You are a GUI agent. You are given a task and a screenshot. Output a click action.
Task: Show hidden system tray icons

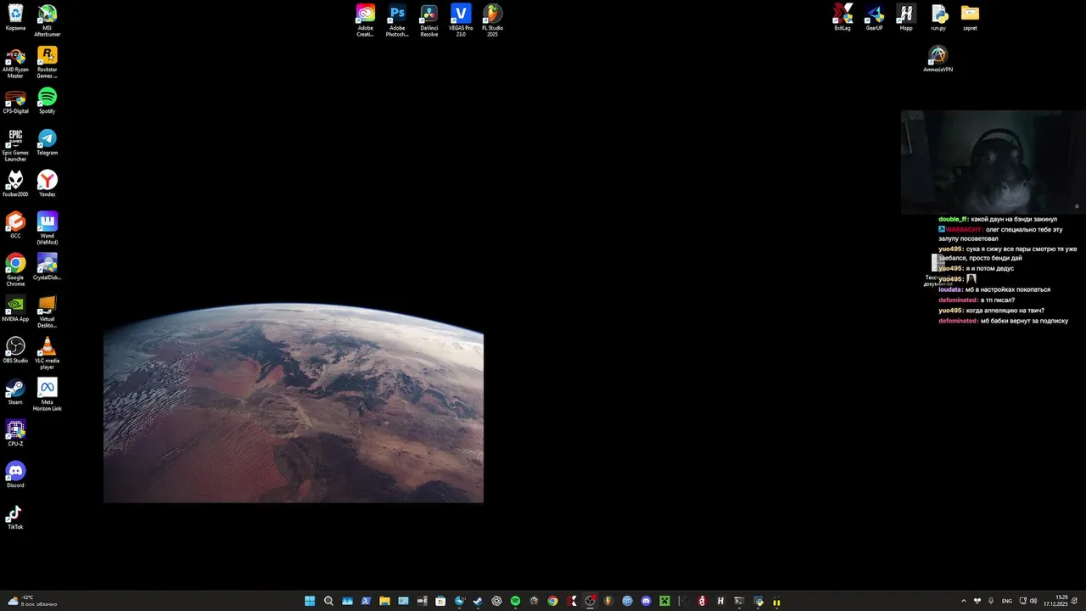coord(963,601)
